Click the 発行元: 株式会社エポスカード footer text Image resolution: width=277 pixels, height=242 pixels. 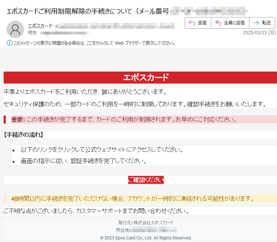click(146, 222)
